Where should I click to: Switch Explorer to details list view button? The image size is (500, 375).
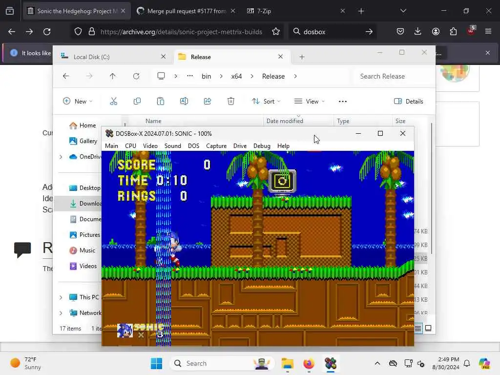click(418, 328)
